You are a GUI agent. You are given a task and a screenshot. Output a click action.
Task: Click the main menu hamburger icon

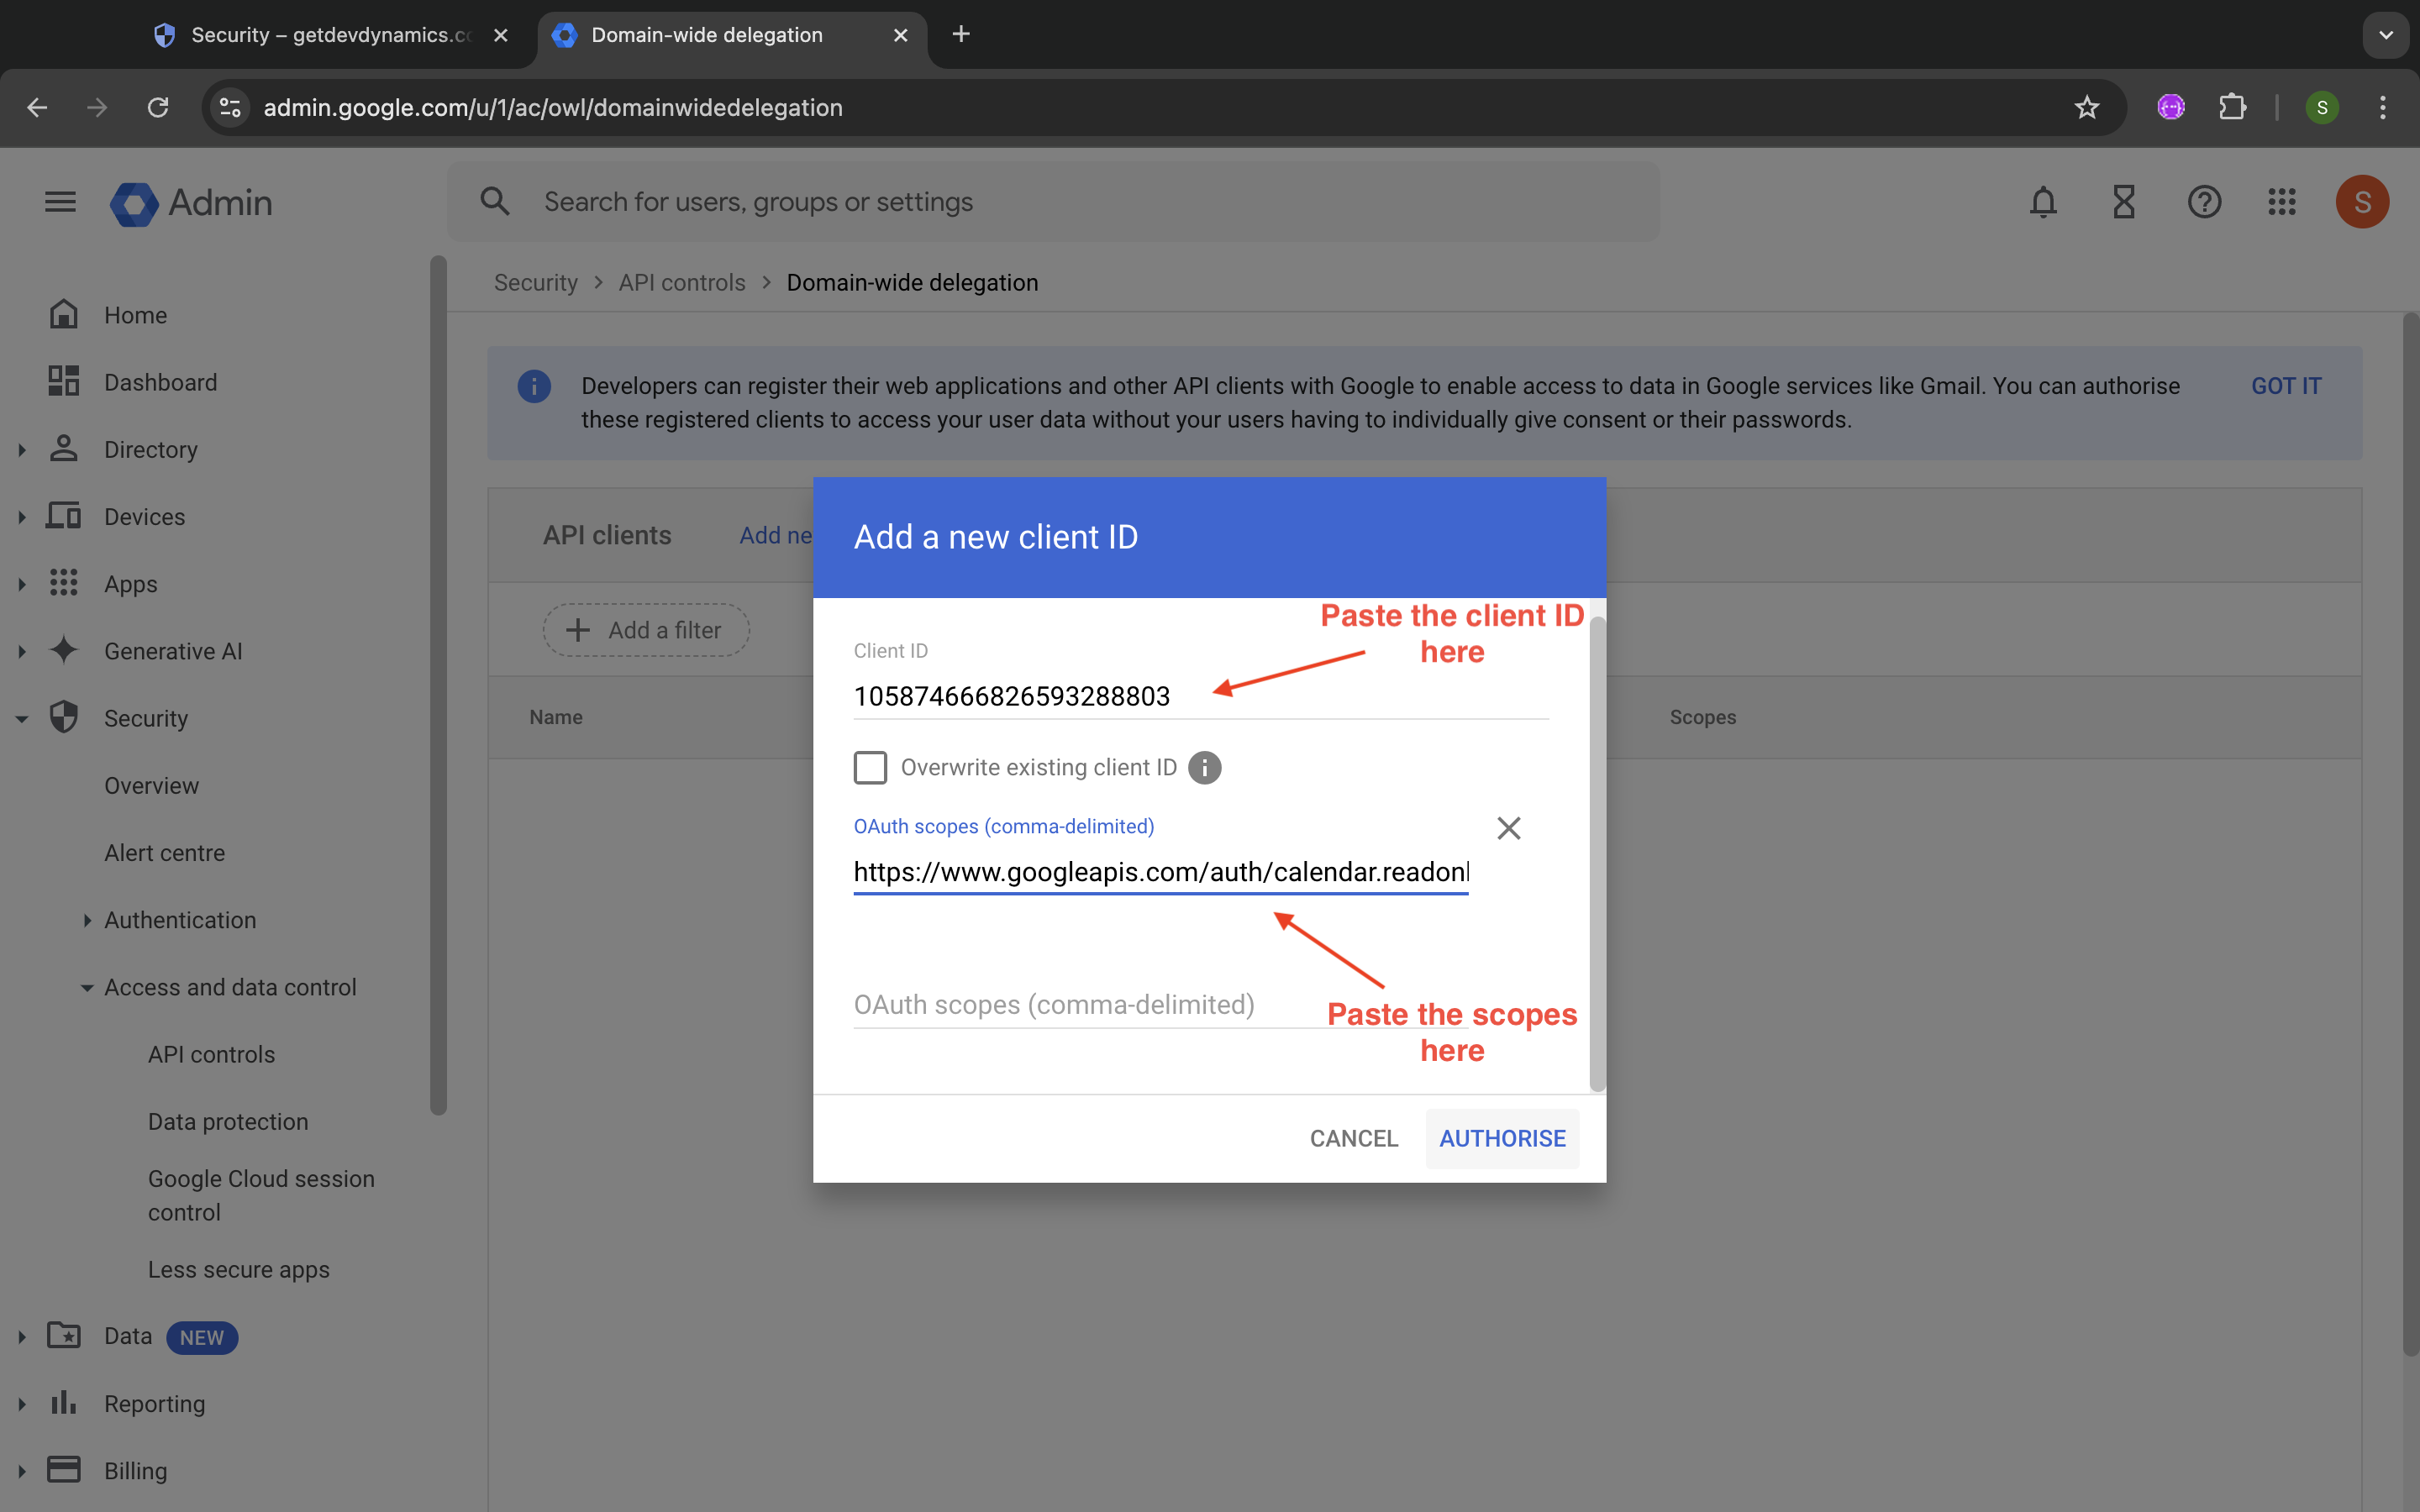[60, 202]
